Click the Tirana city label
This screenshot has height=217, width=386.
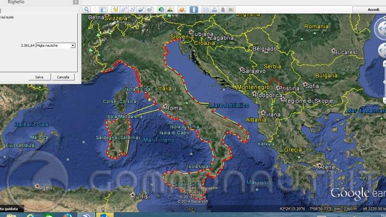tap(272, 114)
